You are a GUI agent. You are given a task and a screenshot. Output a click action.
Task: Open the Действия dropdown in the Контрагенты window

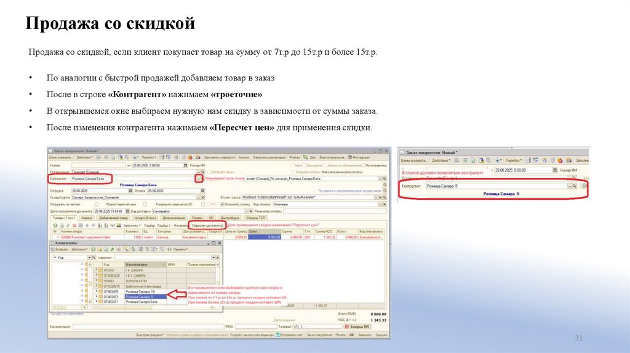(x=79, y=250)
